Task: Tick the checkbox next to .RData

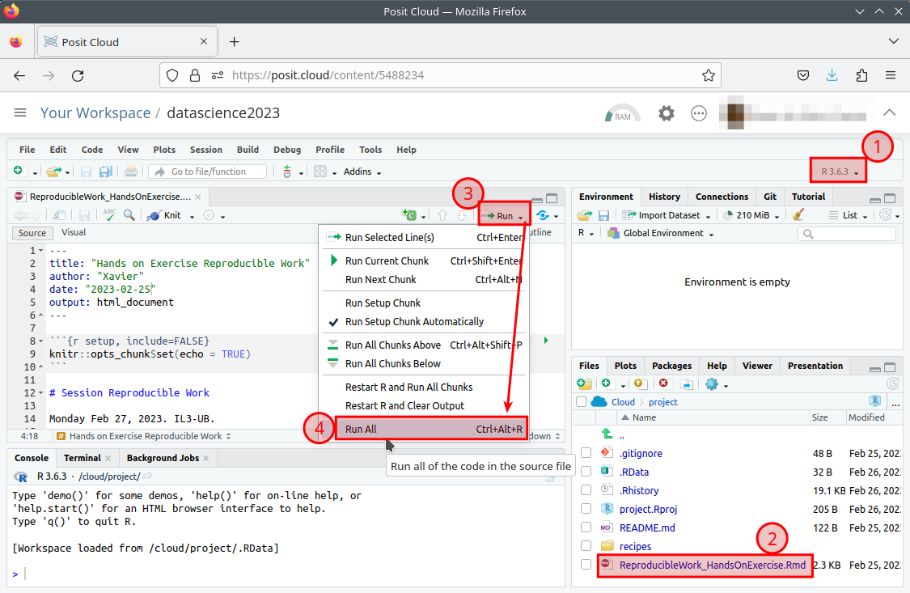Action: (586, 471)
